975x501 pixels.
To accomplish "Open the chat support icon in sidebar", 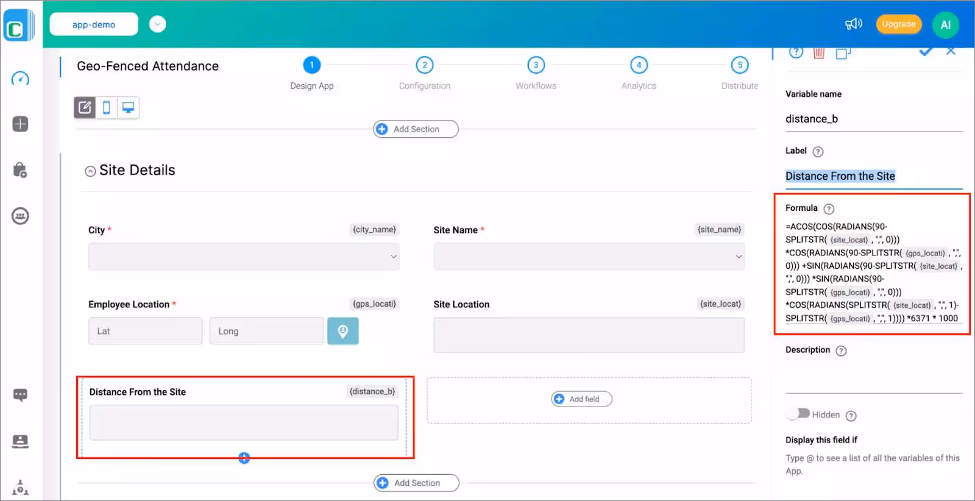I will coord(20,395).
